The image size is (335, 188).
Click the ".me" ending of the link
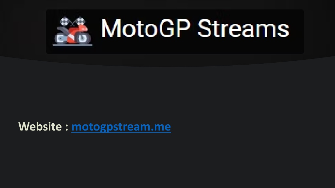[x=160, y=127]
